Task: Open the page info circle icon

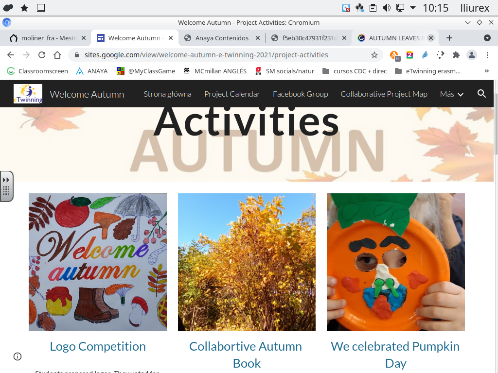Action: [x=18, y=356]
